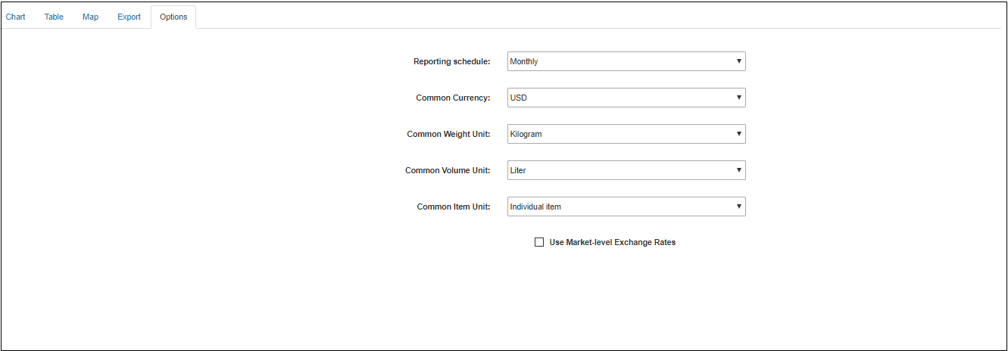
Task: Select the Export tab
Action: [x=129, y=17]
